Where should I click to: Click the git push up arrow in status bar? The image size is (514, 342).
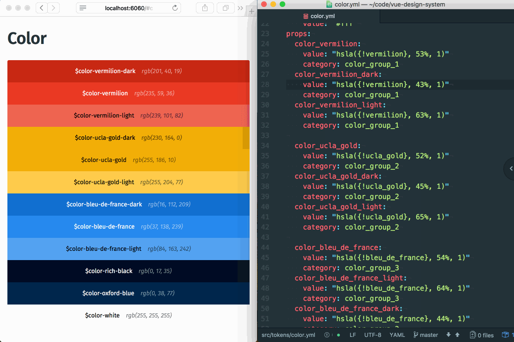[x=458, y=335]
